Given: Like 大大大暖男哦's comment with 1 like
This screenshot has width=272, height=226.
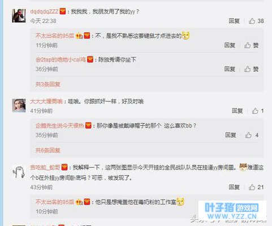Looking at the screenshot, I should coord(258,111).
